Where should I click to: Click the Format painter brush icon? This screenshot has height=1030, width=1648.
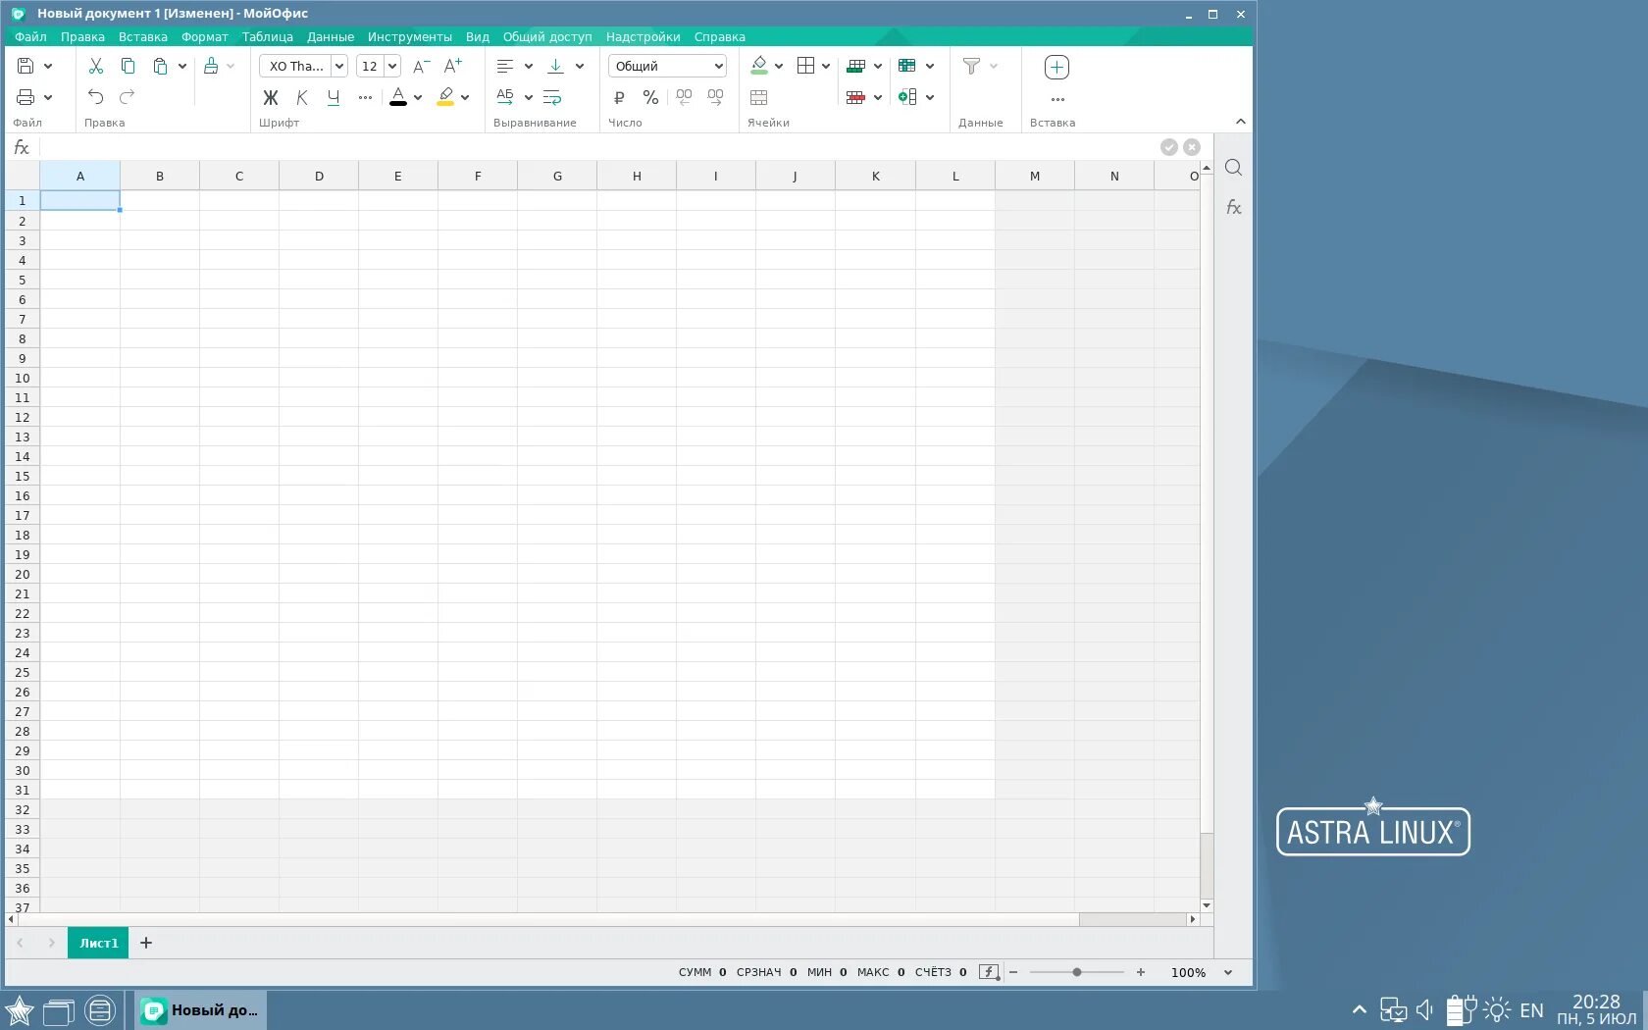click(x=211, y=66)
